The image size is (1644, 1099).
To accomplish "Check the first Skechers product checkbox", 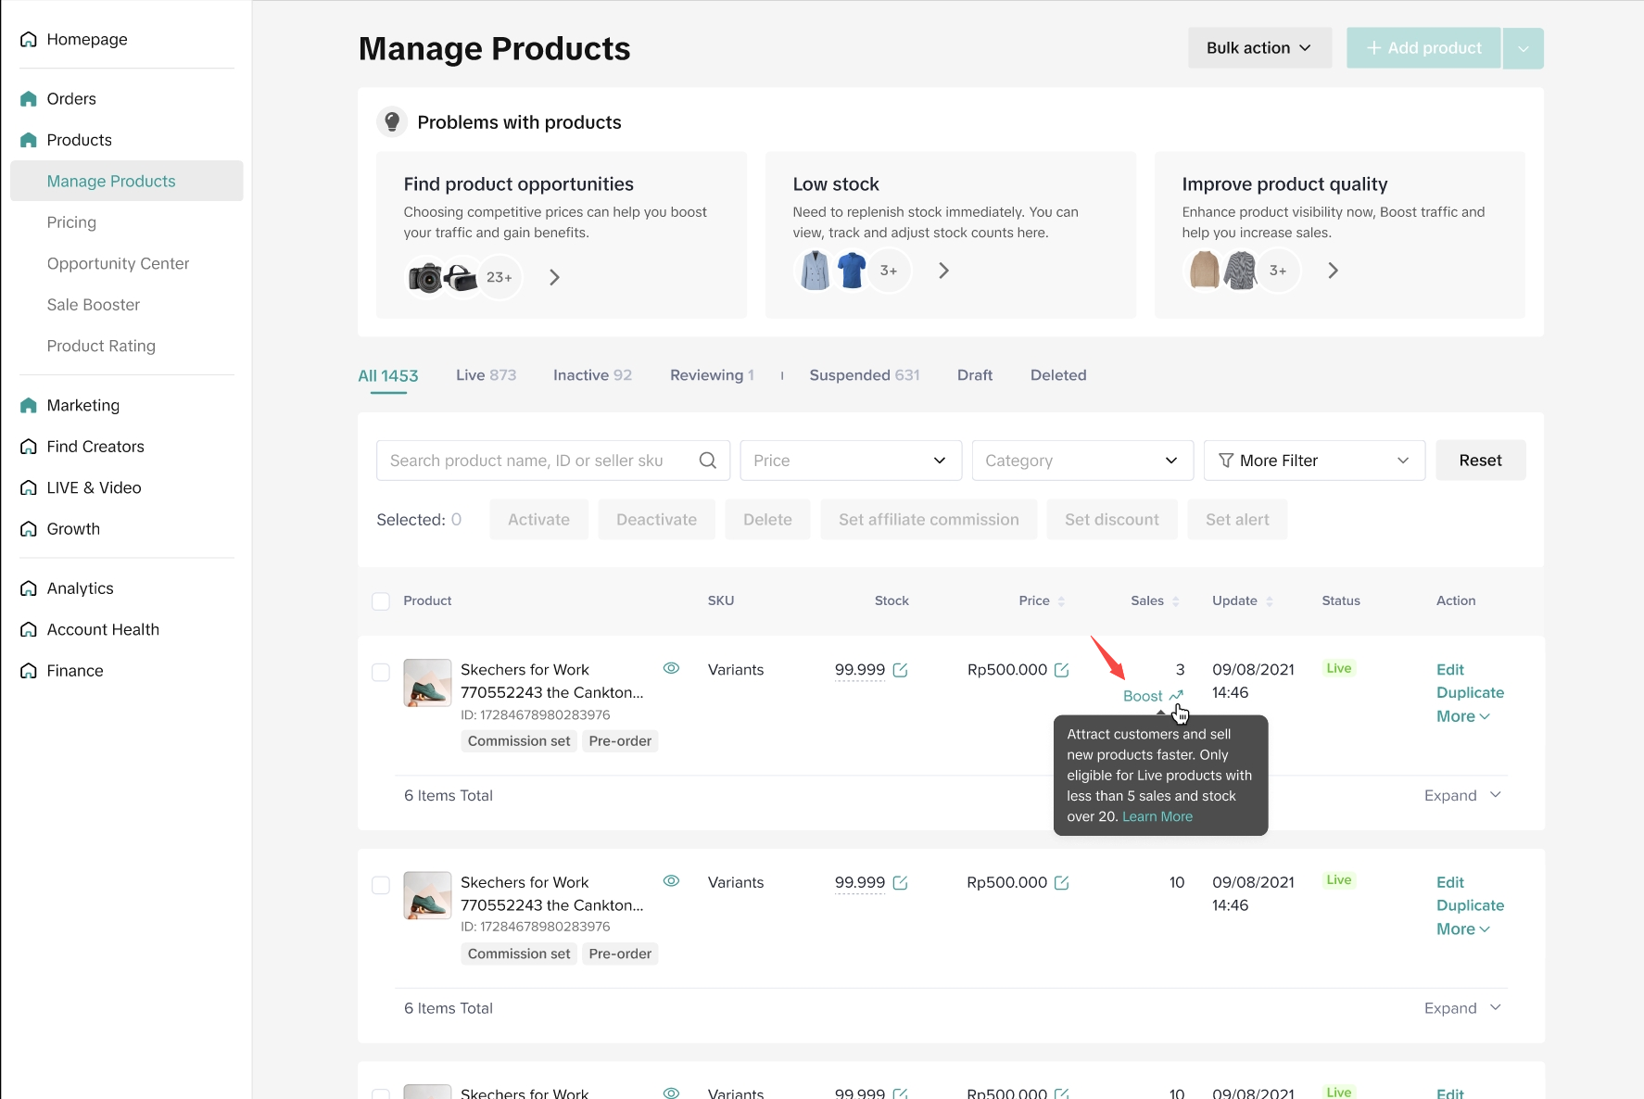I will [381, 672].
